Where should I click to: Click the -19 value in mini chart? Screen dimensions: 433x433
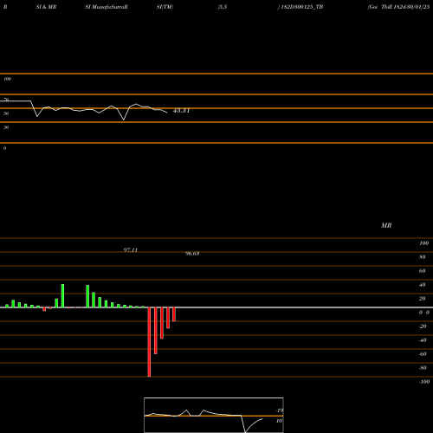[x=280, y=410]
